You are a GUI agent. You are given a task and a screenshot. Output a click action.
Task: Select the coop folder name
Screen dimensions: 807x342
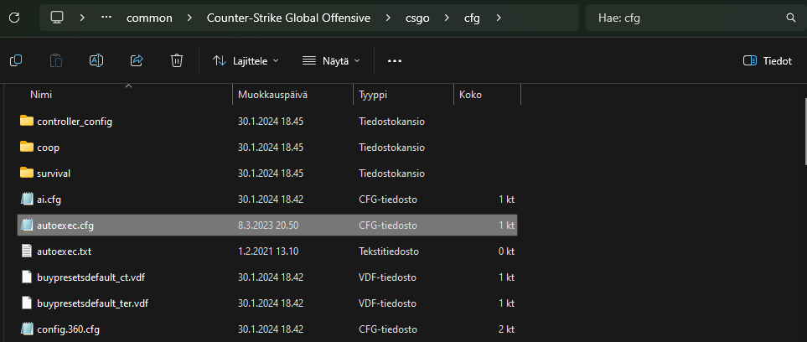point(49,148)
